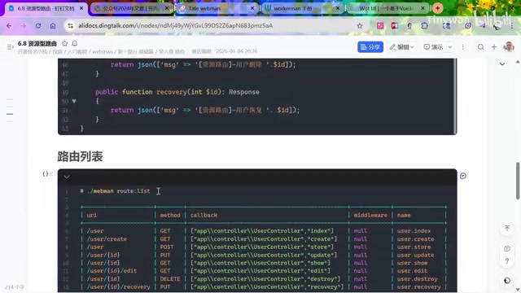Click the word count at bottom left
This screenshot has width=521, height=293.
point(15,286)
